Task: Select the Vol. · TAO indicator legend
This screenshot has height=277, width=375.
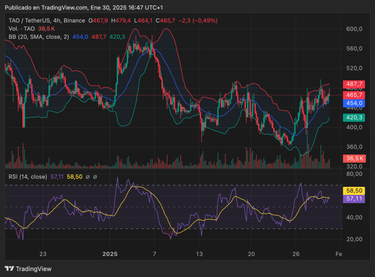Action: pos(22,29)
